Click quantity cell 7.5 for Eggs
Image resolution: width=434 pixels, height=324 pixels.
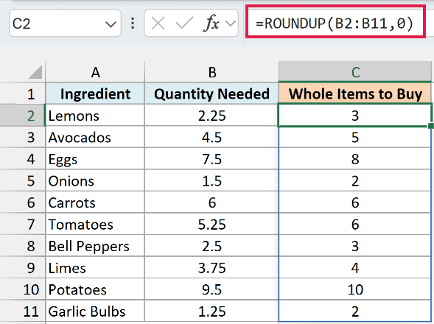click(211, 159)
